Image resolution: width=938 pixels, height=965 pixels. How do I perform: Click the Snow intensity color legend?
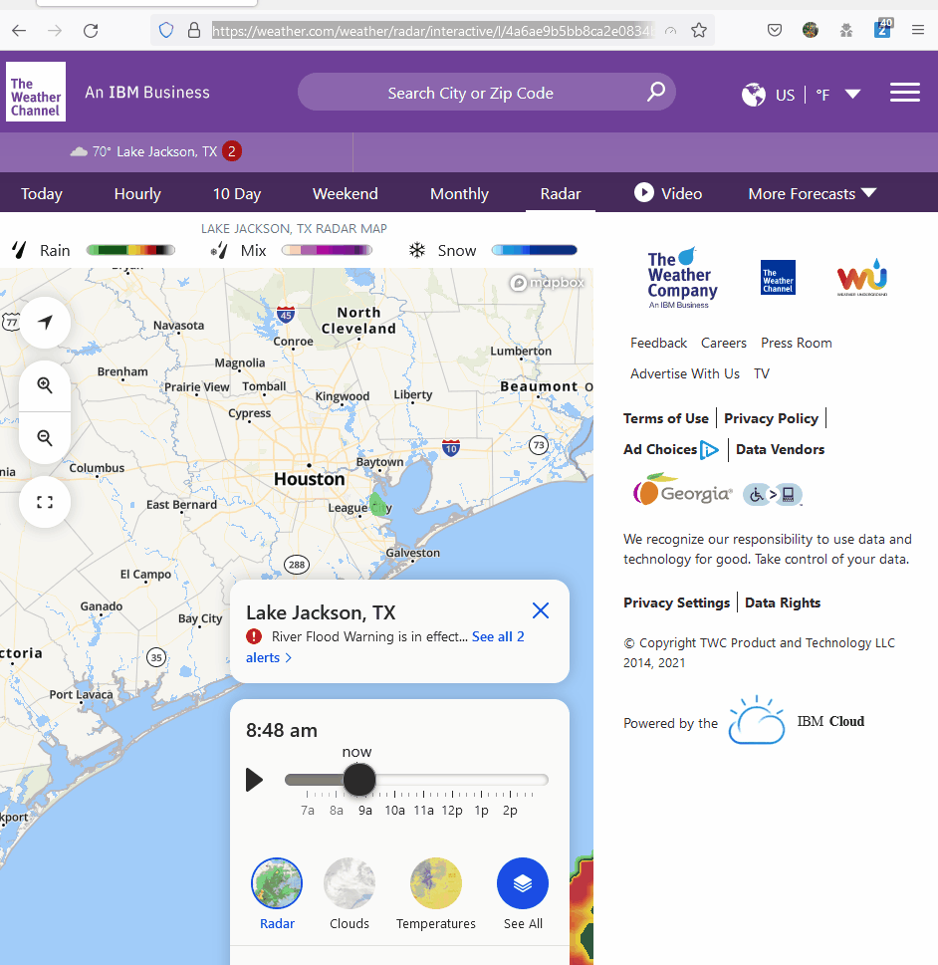tap(535, 250)
